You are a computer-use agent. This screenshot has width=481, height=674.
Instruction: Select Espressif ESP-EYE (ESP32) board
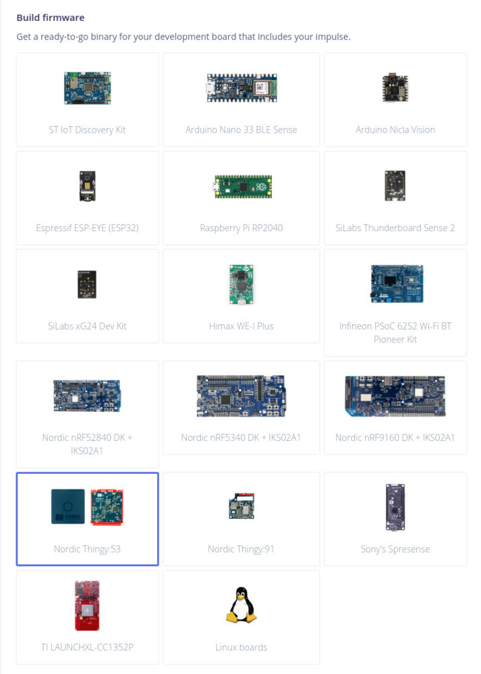[x=87, y=197]
